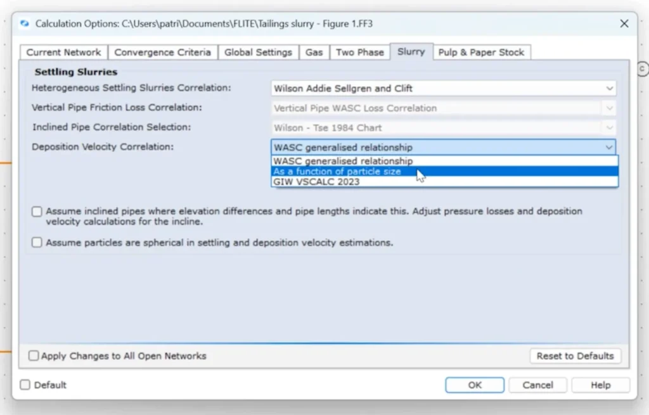
Task: Toggle Apply Changes to All Open Networks
Action: (x=34, y=356)
